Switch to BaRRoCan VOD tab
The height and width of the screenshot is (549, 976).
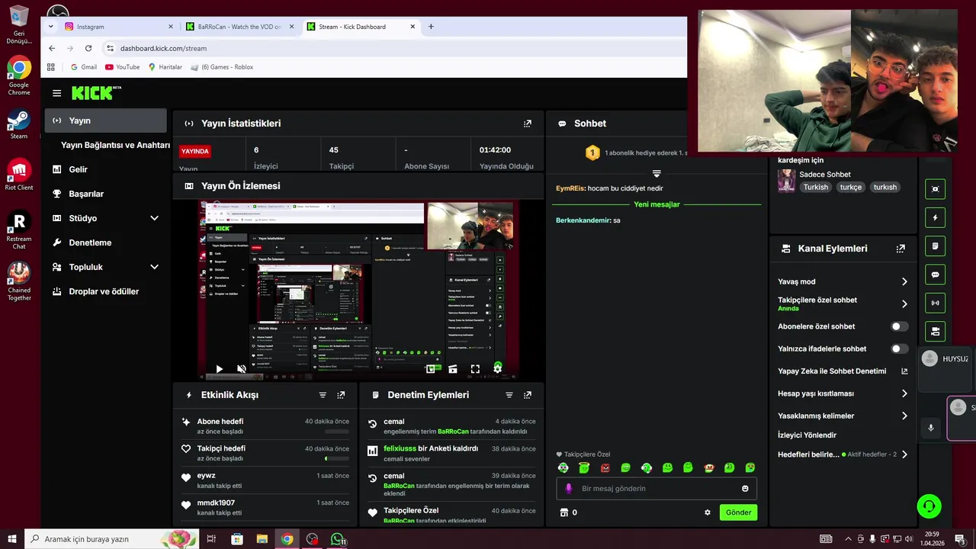(239, 27)
